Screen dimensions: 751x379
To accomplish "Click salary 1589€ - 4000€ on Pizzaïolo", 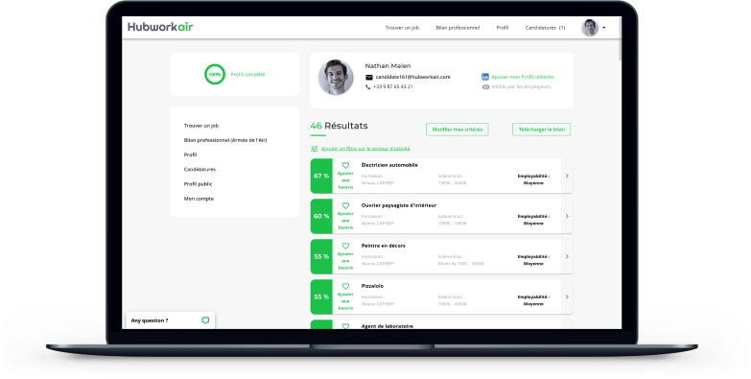I will click(452, 304).
